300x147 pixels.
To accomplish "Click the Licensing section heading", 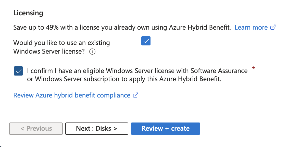I will pyautogui.click(x=28, y=13).
